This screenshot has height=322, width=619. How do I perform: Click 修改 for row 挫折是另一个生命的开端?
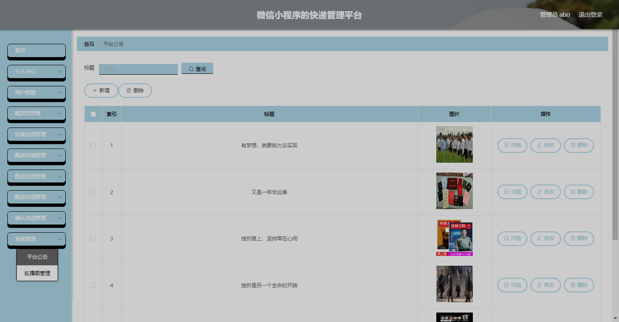coord(545,285)
